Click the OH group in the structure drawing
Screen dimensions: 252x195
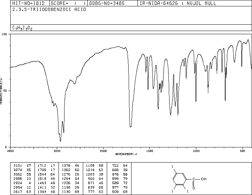203,179
